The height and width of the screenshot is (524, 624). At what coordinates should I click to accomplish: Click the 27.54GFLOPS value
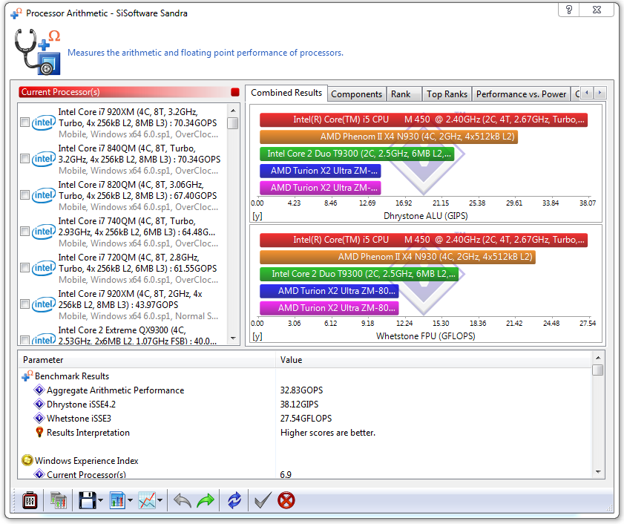point(306,419)
